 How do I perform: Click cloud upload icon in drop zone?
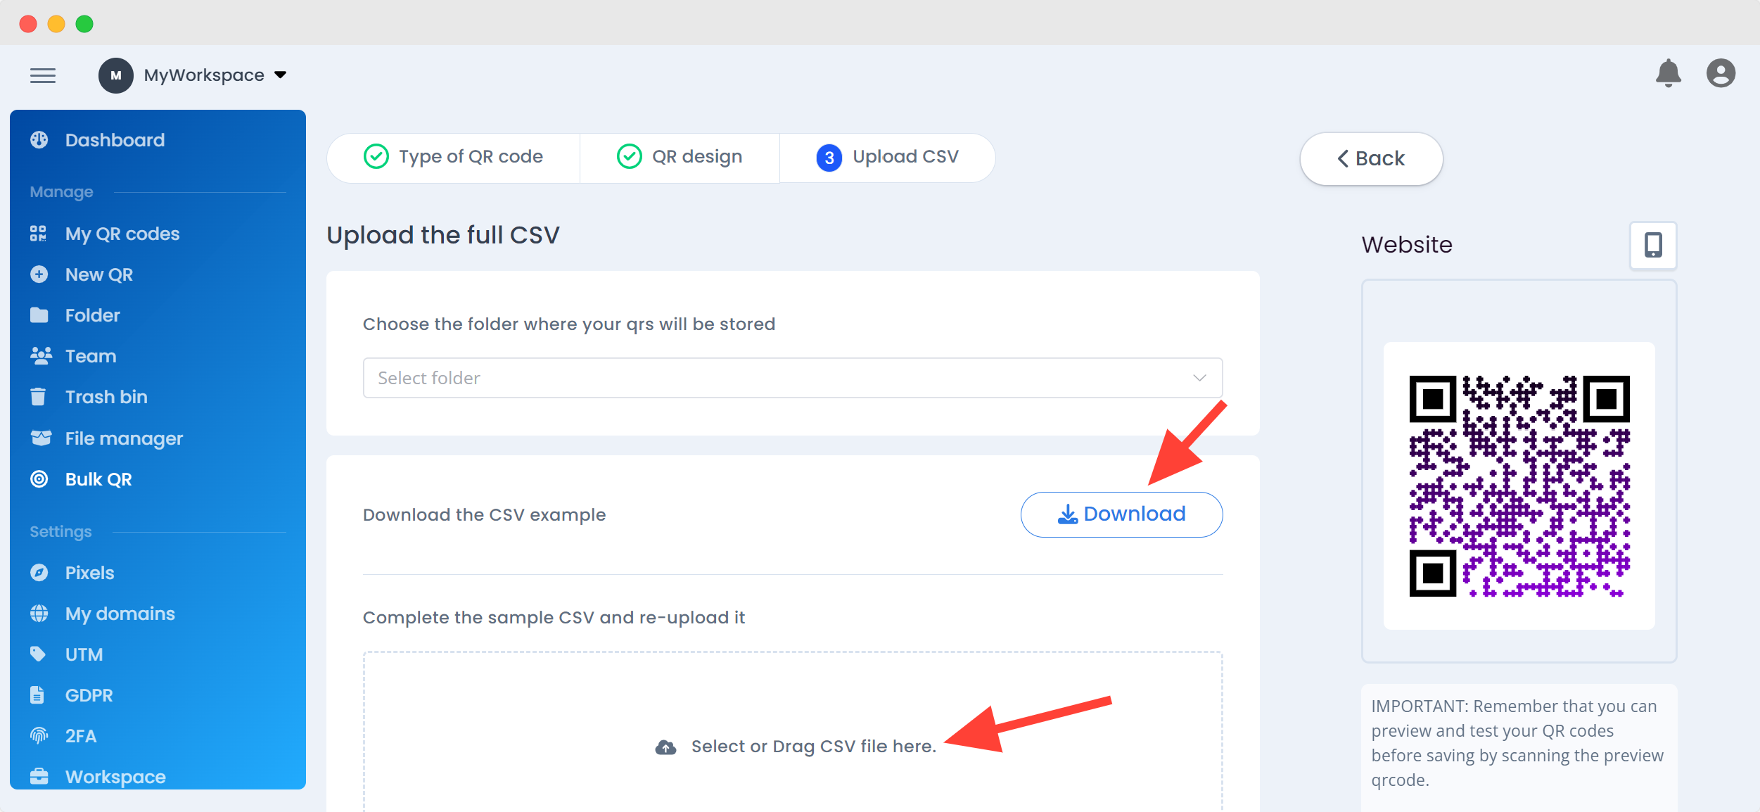665,747
